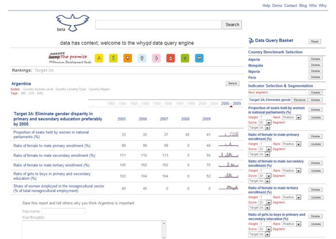Viewport: 336px width, 239px height.
Task: Open the Demo link in top navigation
Action: [x=277, y=6]
